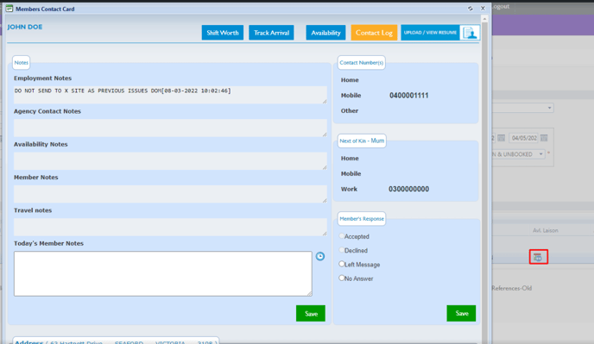Click the refresh icon in dialog title bar

pos(471,9)
